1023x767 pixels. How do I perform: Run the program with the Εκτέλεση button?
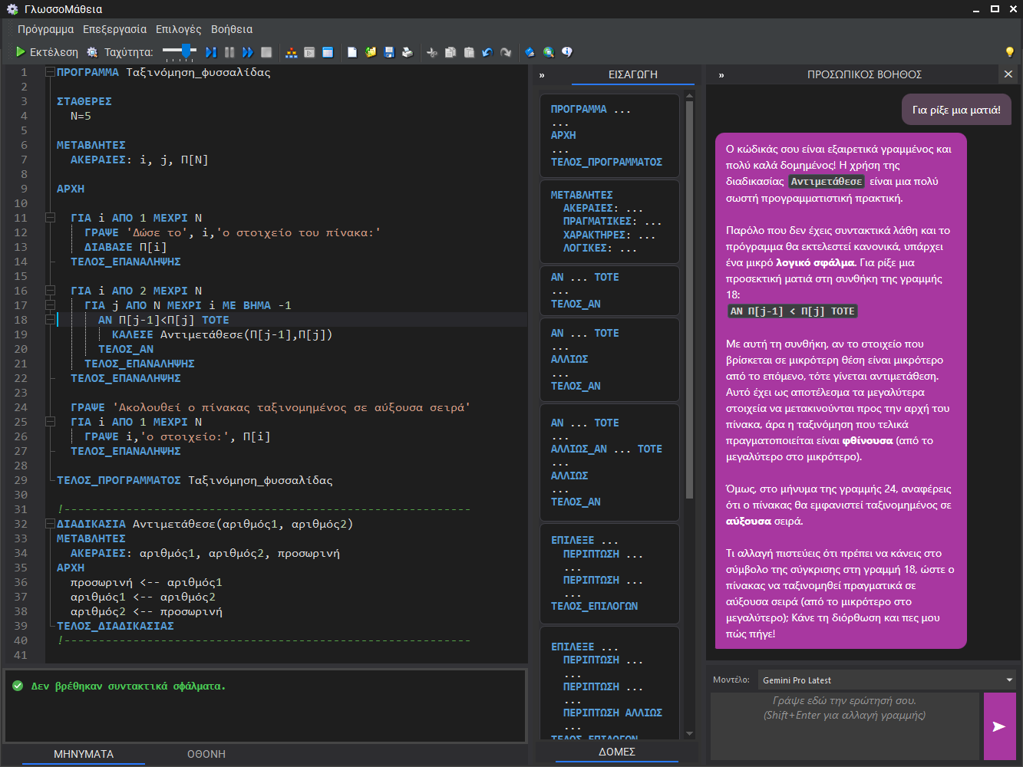point(47,52)
